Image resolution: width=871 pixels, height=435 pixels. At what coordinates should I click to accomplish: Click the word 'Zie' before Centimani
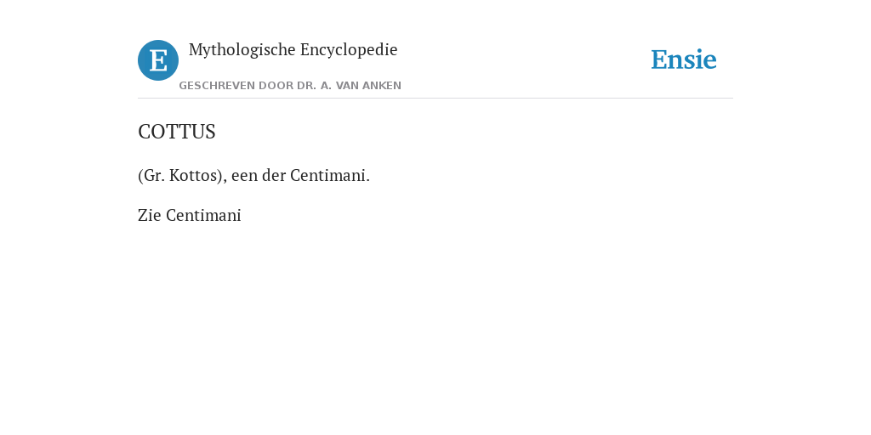click(x=150, y=215)
